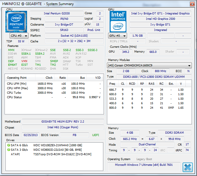This screenshot has width=197, height=176.
Task: Click the GIGABYTE H61M-S2PV motherboard field
Action: click(x=62, y=122)
